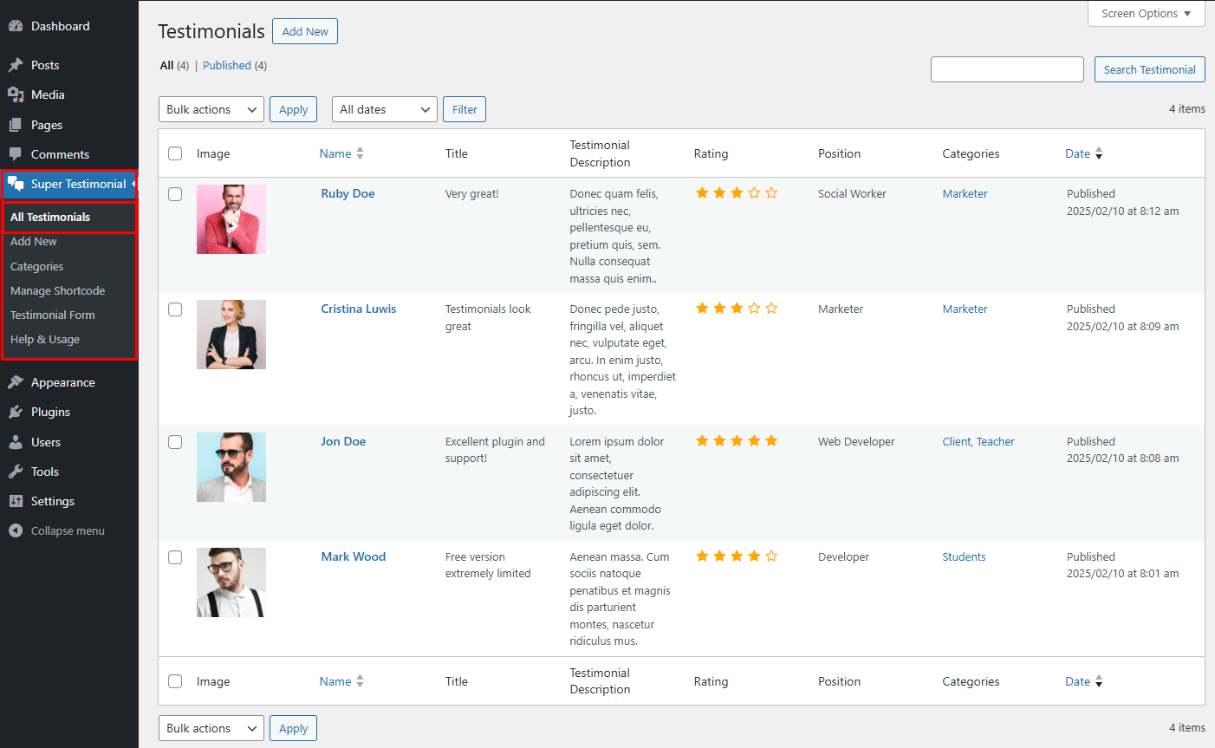Focus the testimonial search input field
1215x748 pixels.
pyautogui.click(x=1007, y=69)
